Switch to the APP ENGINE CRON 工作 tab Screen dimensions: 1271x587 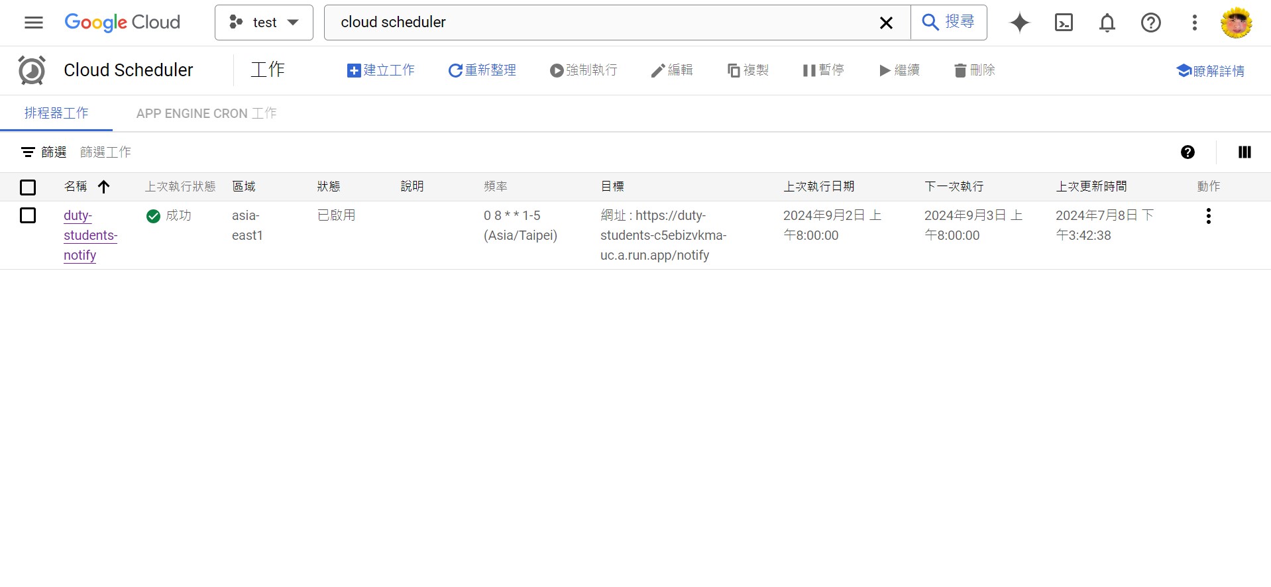point(206,113)
